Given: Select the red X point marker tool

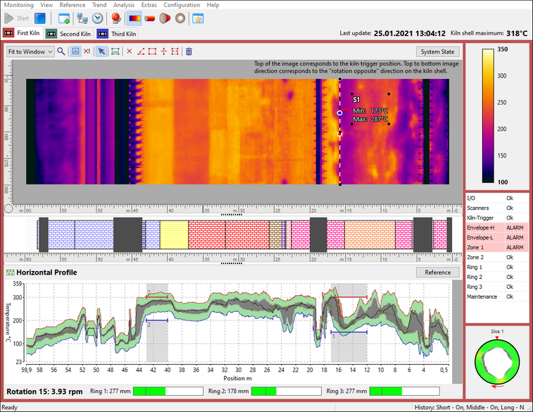Looking at the screenshot, I should 129,51.
